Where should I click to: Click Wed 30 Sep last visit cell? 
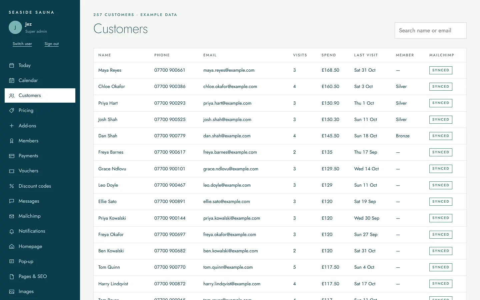pyautogui.click(x=367, y=218)
